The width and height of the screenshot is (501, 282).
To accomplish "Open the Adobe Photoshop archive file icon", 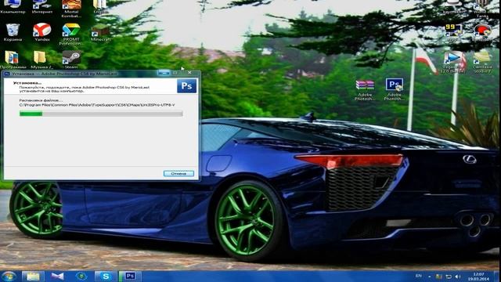I will point(365,90).
